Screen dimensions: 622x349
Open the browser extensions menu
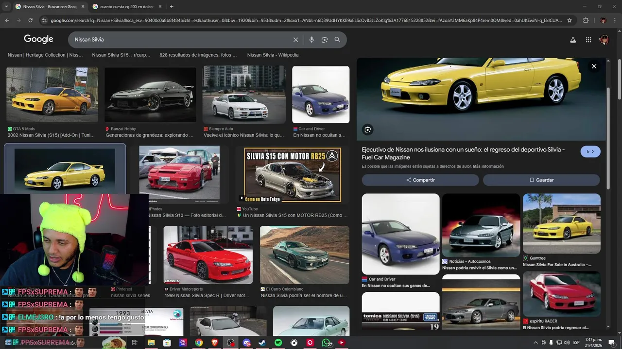(x=586, y=20)
